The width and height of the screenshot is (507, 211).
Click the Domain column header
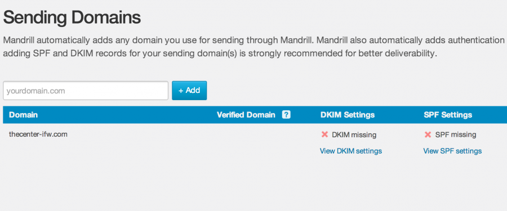(23, 115)
